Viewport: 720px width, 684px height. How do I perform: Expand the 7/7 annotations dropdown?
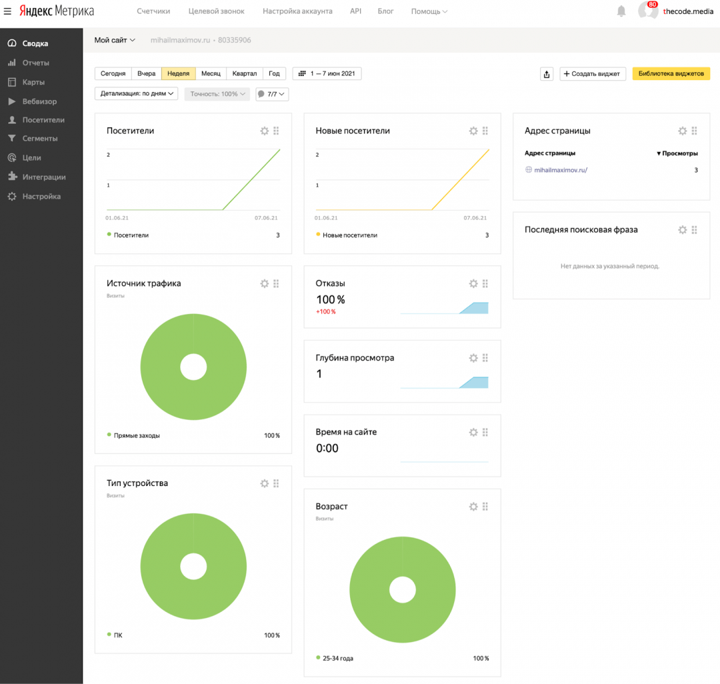tap(272, 95)
